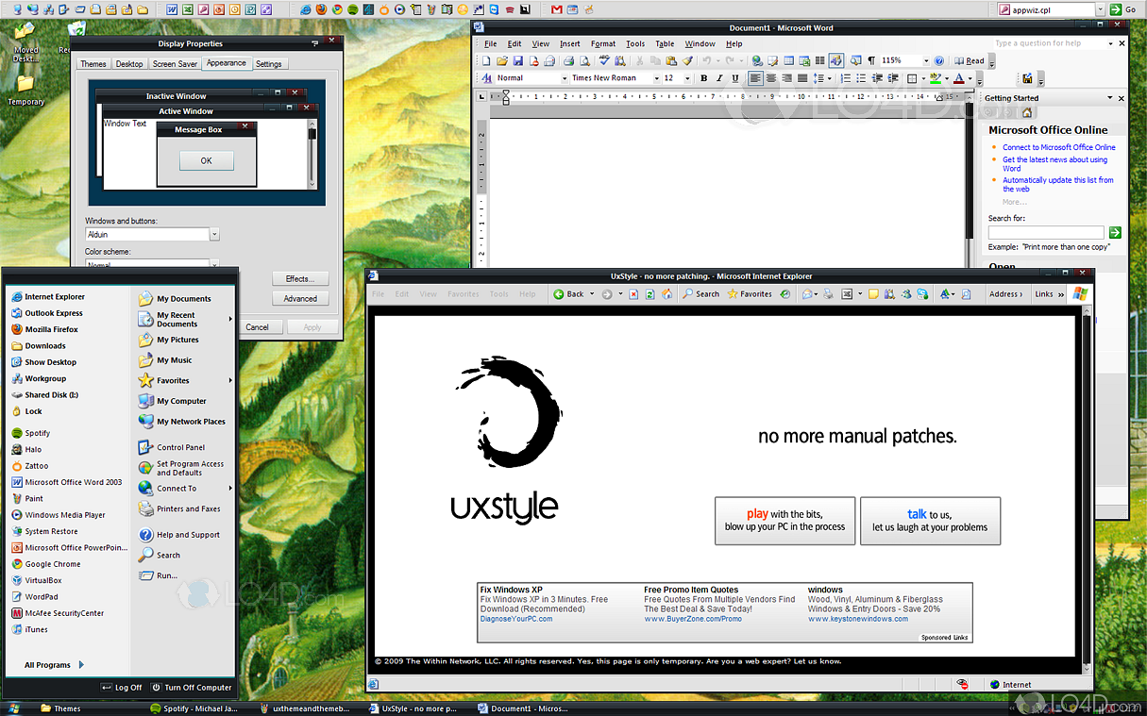Switch to the Screen Saver tab

click(175, 64)
